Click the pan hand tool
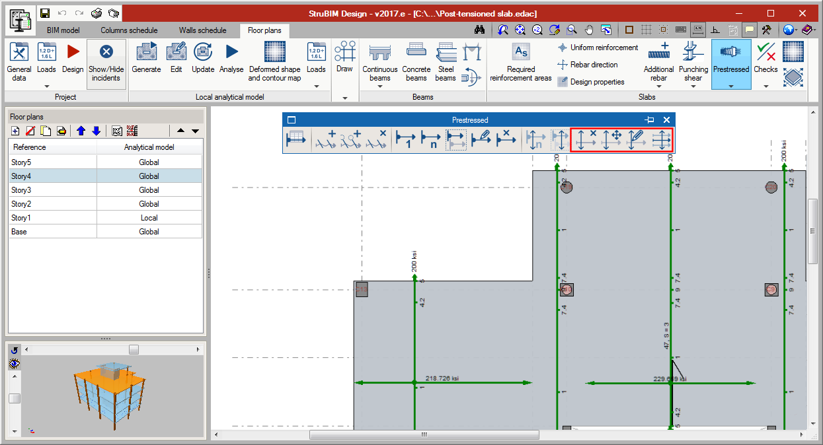The height and width of the screenshot is (445, 823). pos(589,30)
